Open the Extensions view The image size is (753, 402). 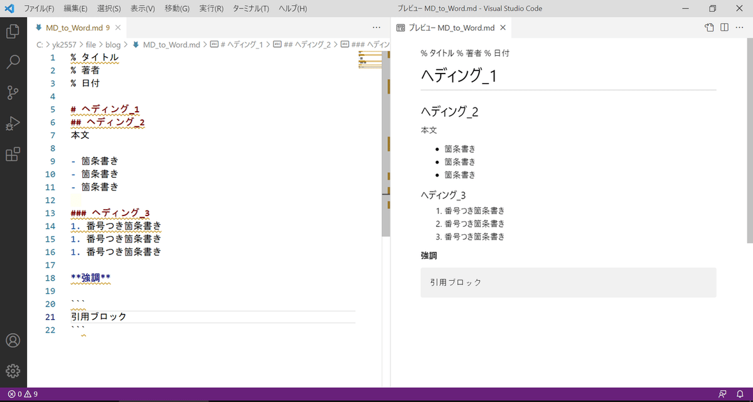13,154
